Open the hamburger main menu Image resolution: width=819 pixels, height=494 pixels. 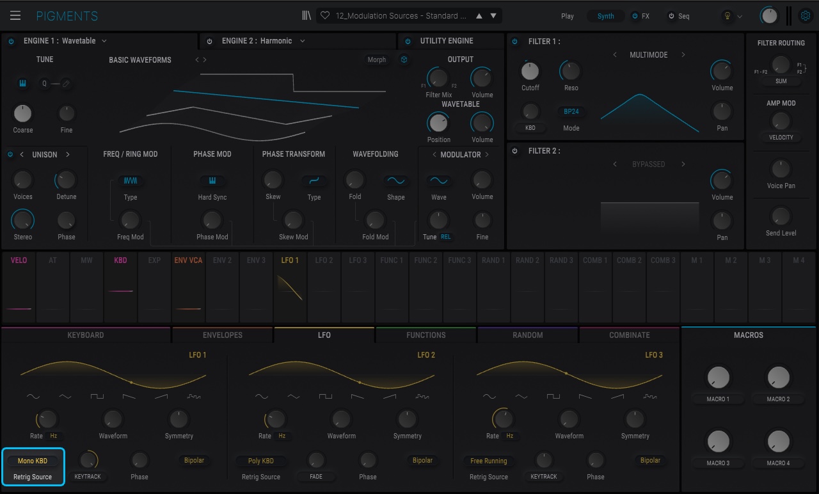tap(15, 16)
